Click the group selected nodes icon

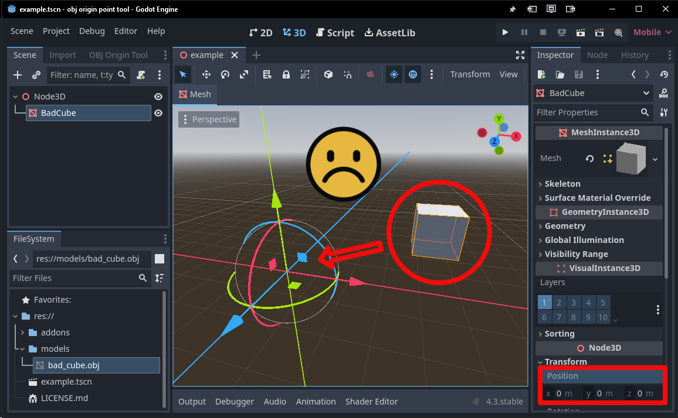(305, 74)
